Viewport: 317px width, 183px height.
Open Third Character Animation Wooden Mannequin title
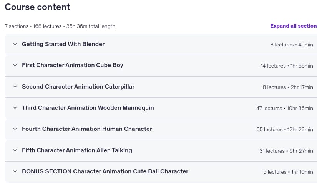click(x=88, y=108)
